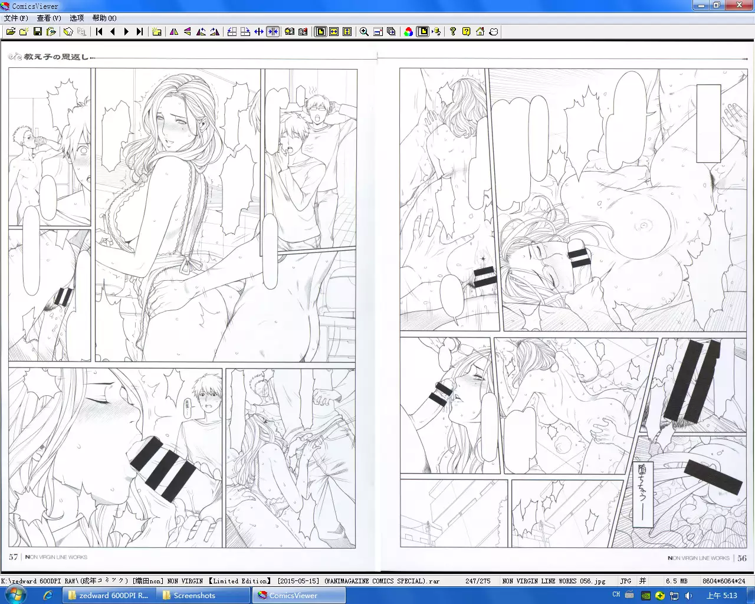Open the RGB color adjustment icon
The width and height of the screenshot is (755, 604).
coord(408,32)
